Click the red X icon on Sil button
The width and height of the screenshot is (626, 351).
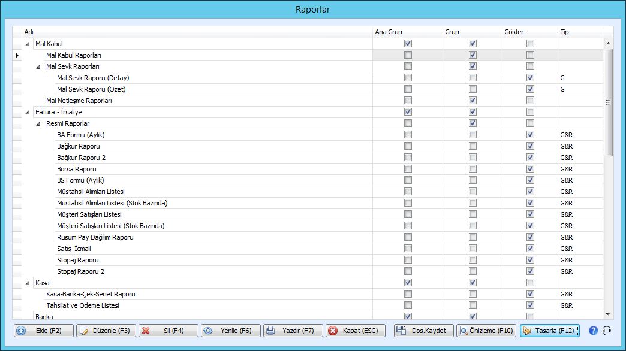point(146,331)
